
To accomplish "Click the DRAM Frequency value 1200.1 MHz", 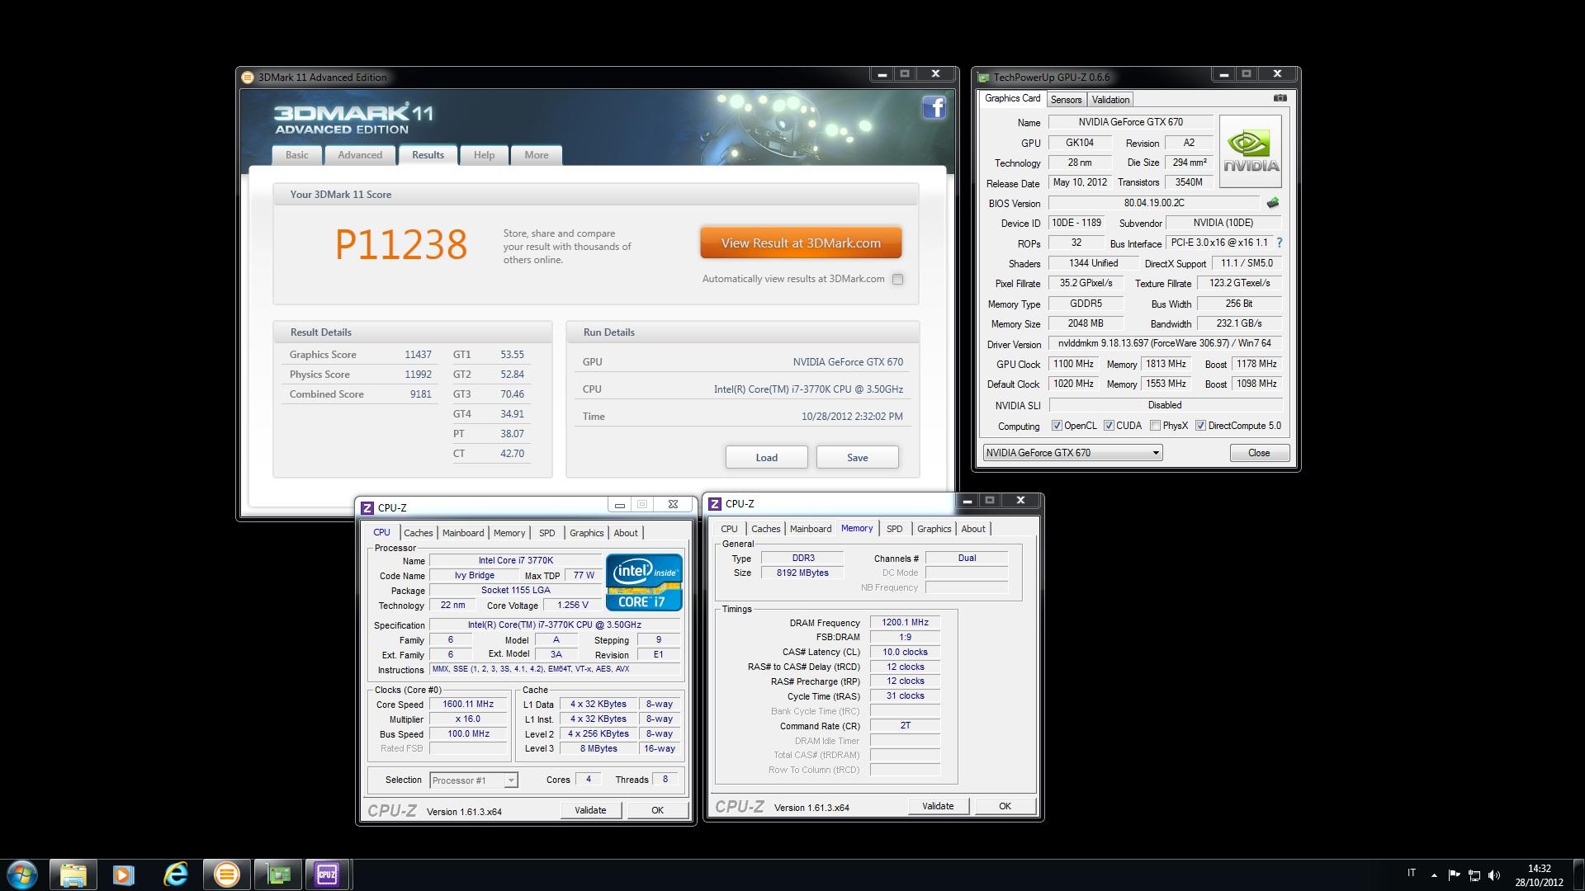I will tap(905, 623).
